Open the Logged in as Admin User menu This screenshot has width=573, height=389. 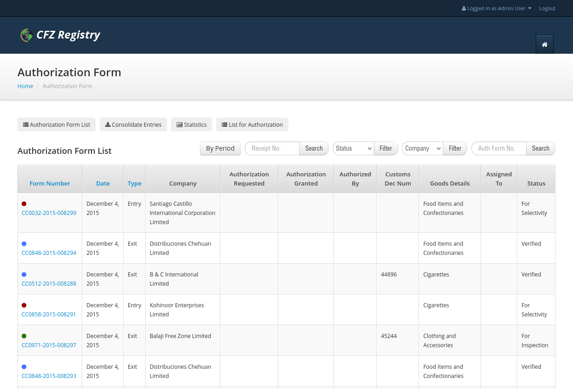497,8
